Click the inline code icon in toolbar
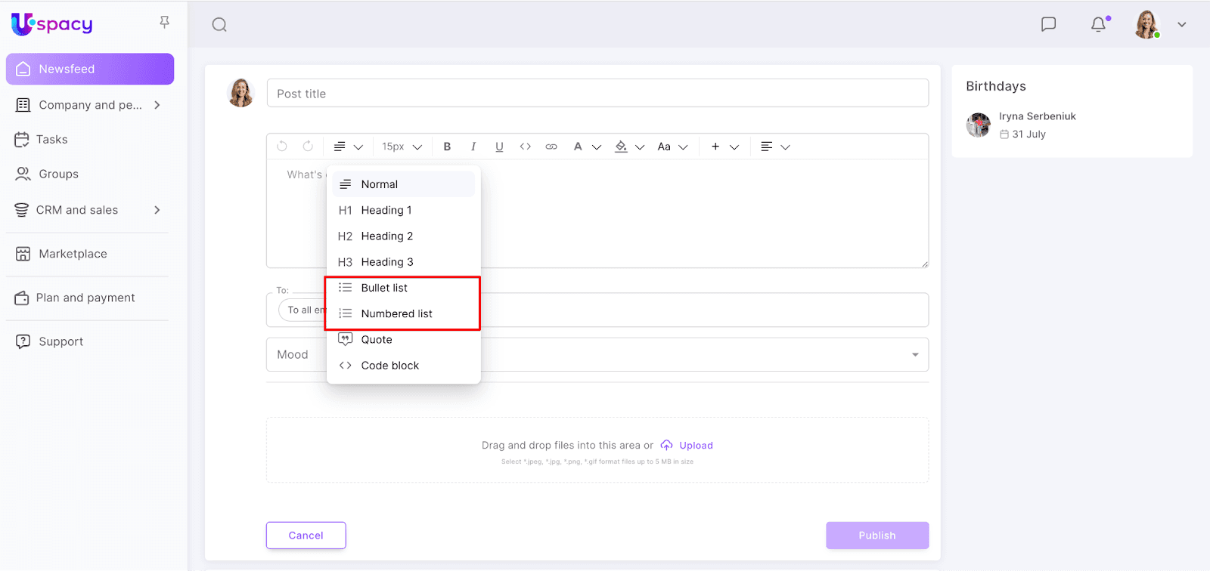The width and height of the screenshot is (1210, 571). pyautogui.click(x=525, y=147)
